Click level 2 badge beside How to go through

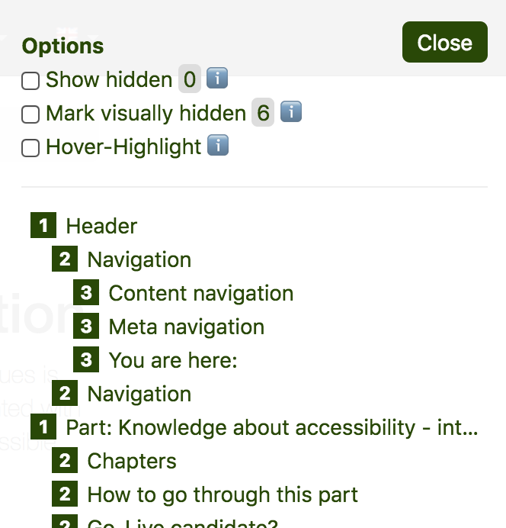point(64,494)
